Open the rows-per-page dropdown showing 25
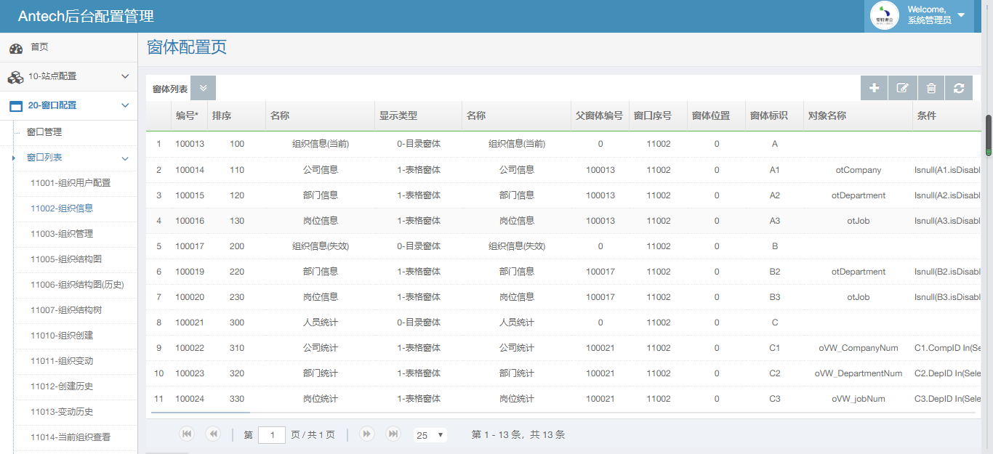This screenshot has width=993, height=454. (x=430, y=435)
